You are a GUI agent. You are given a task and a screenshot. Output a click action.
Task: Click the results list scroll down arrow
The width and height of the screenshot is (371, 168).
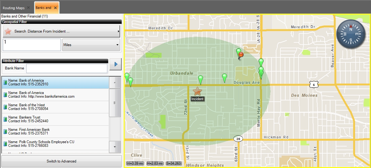click(x=115, y=147)
